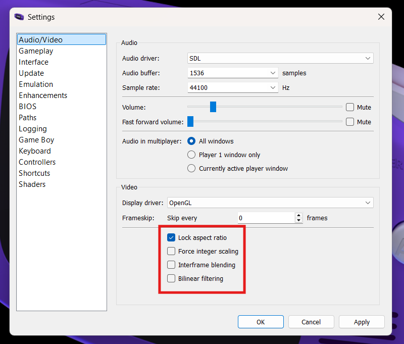The height and width of the screenshot is (344, 404).
Task: Click the Frameskip frames input field
Action: click(266, 218)
